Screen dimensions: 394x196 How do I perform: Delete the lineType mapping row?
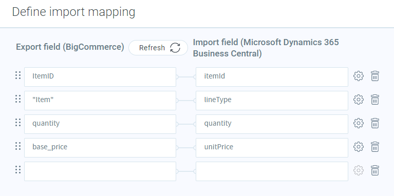pos(375,100)
